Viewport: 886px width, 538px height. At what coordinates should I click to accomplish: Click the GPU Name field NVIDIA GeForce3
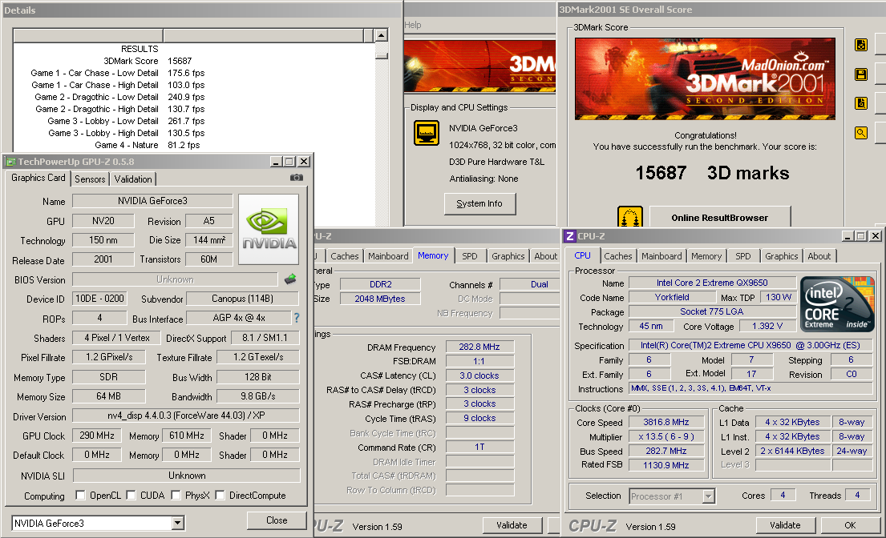(x=152, y=201)
